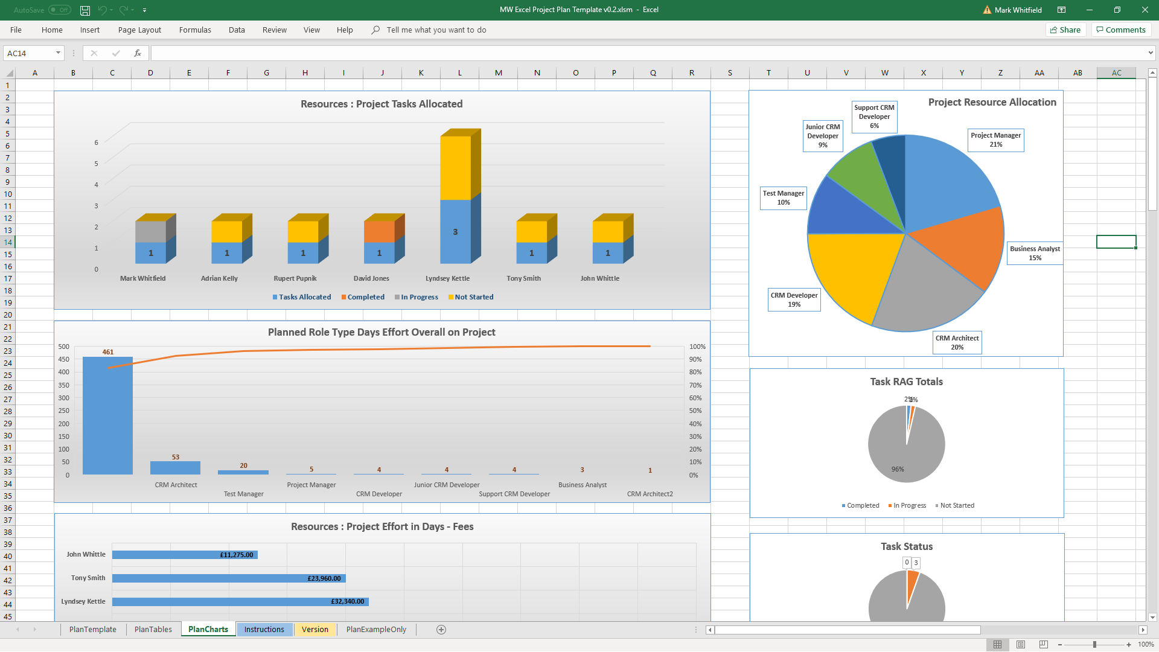This screenshot has height=652, width=1159.
Task: Open the Formulas ribbon tab
Action: click(x=195, y=30)
